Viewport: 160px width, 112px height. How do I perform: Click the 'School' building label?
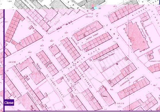[39, 67]
